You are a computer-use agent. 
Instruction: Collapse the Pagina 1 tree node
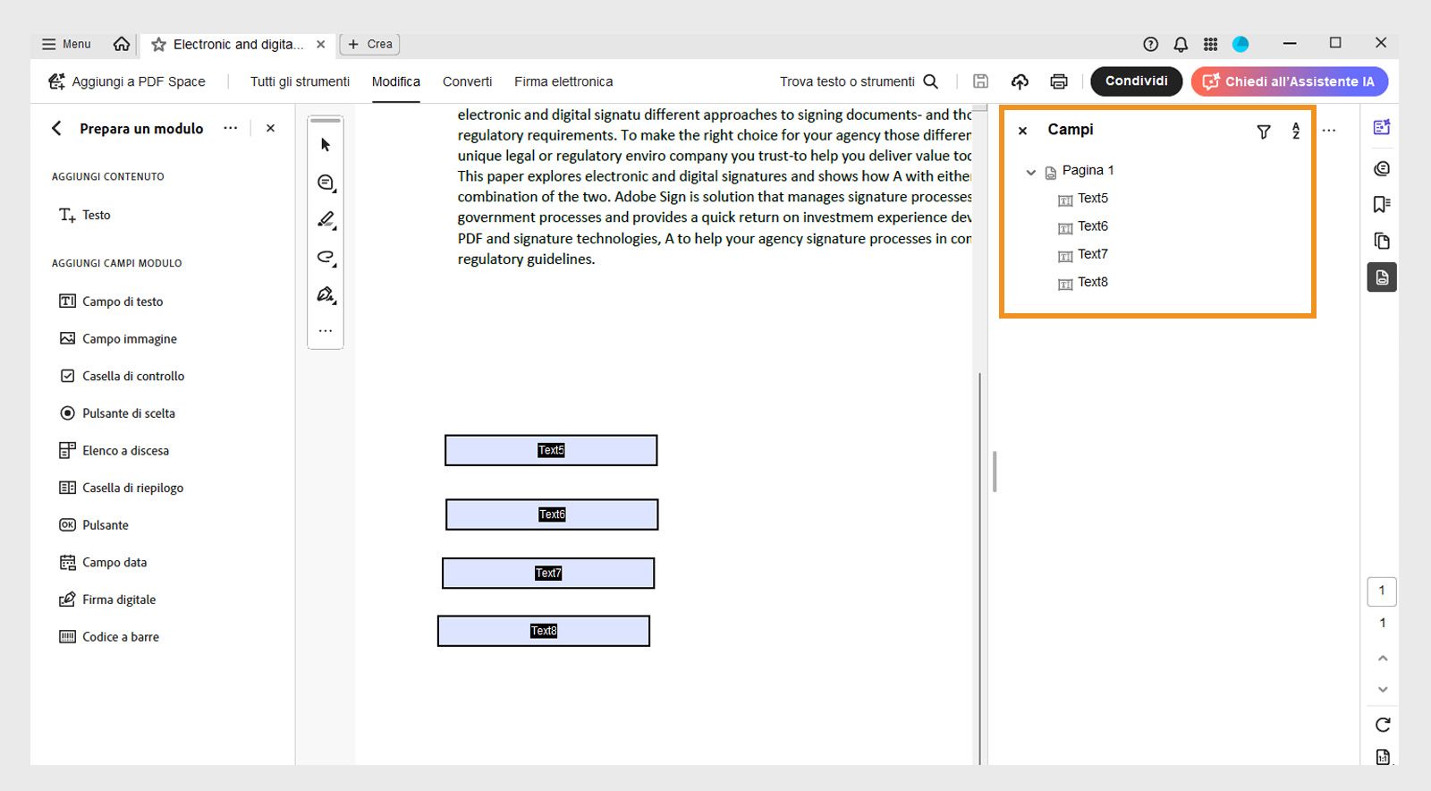click(1031, 172)
